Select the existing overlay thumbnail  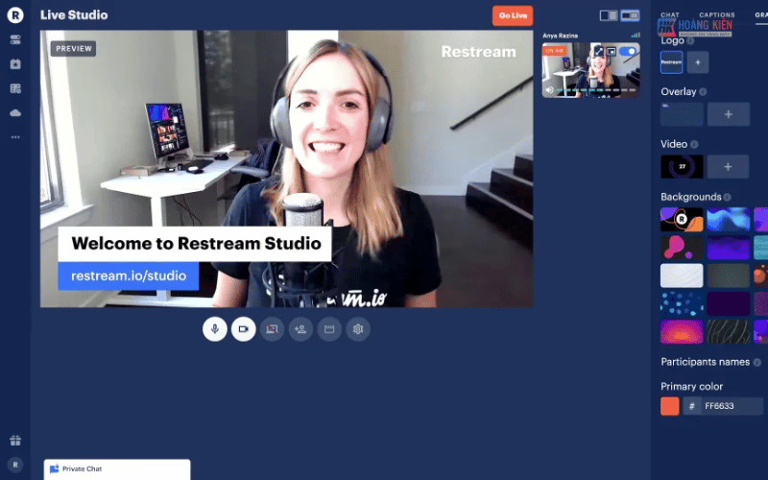point(682,114)
